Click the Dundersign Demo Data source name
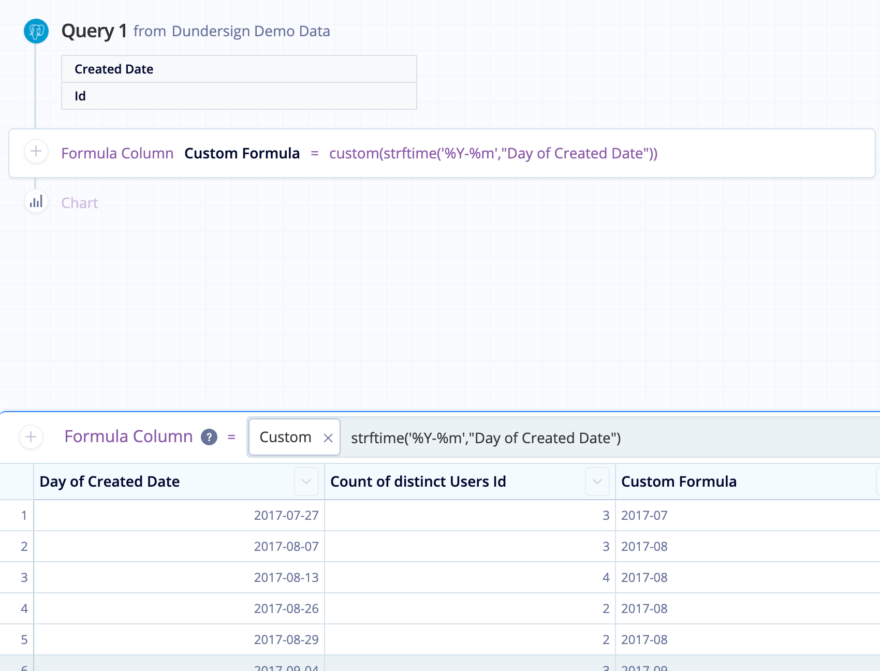 pos(251,31)
